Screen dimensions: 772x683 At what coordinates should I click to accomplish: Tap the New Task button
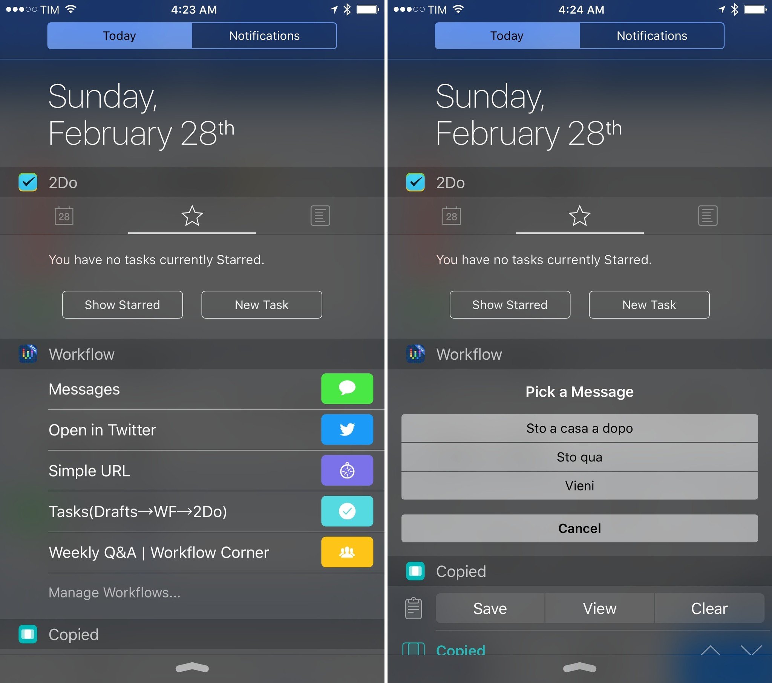(261, 304)
